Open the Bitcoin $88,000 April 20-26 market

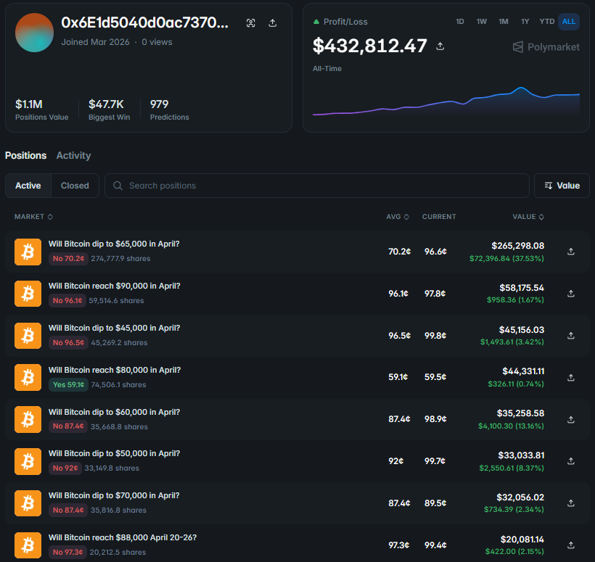(x=123, y=538)
